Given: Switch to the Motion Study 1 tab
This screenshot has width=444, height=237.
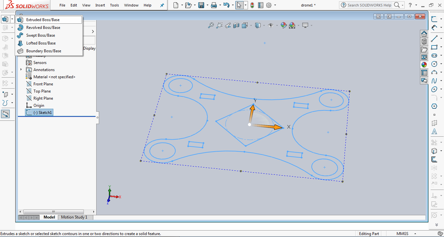Looking at the screenshot, I should [x=74, y=217].
